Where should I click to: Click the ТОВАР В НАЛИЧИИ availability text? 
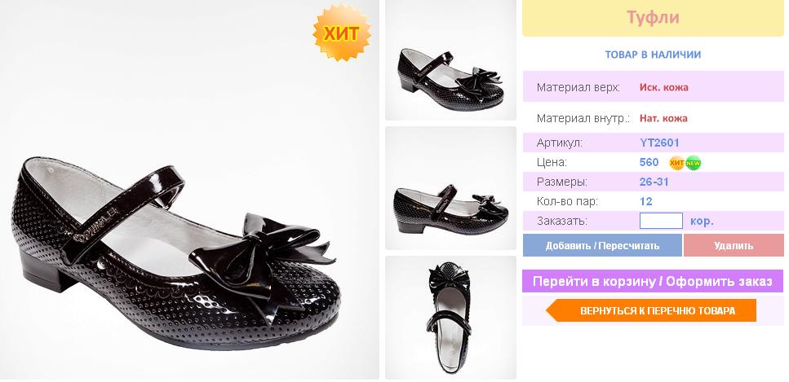pos(653,55)
